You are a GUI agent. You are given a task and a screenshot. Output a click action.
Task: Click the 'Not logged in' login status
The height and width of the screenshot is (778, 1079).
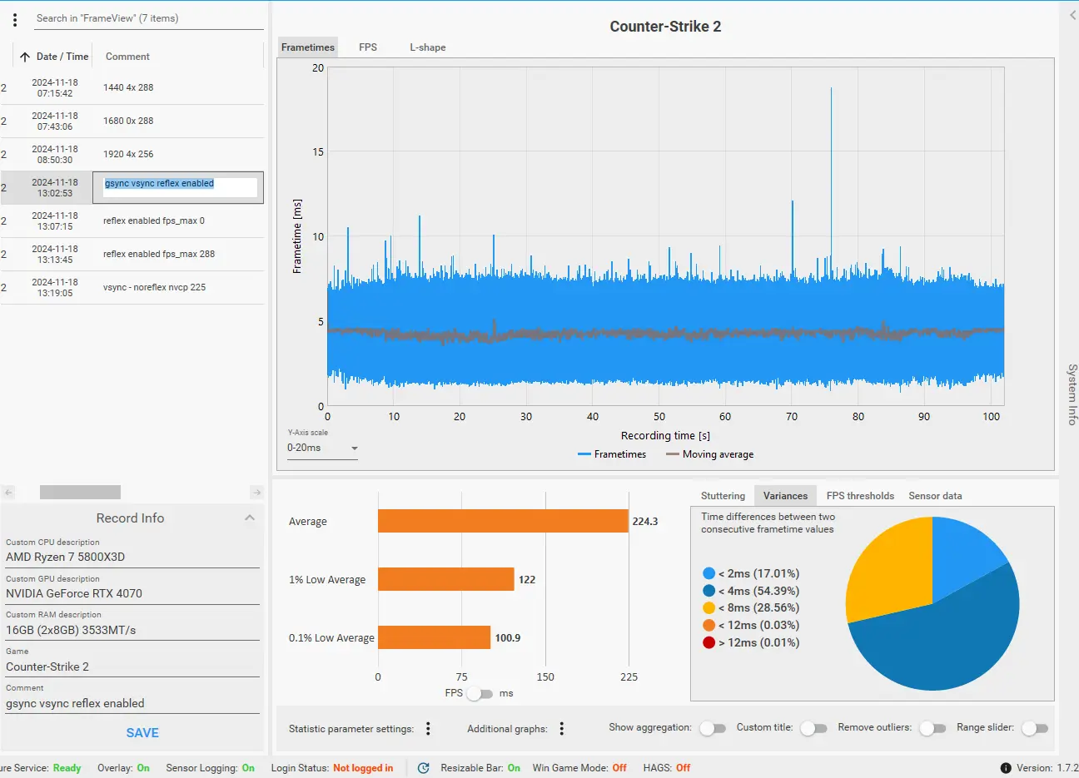(363, 768)
